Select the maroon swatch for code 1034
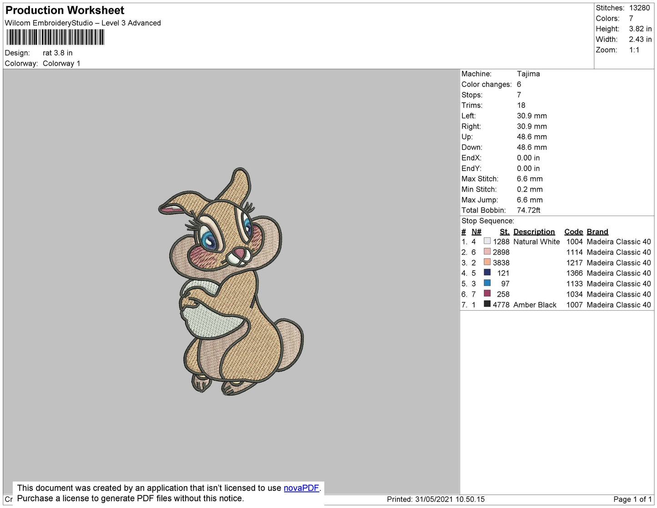Screen dimensions: 657x508 point(487,293)
